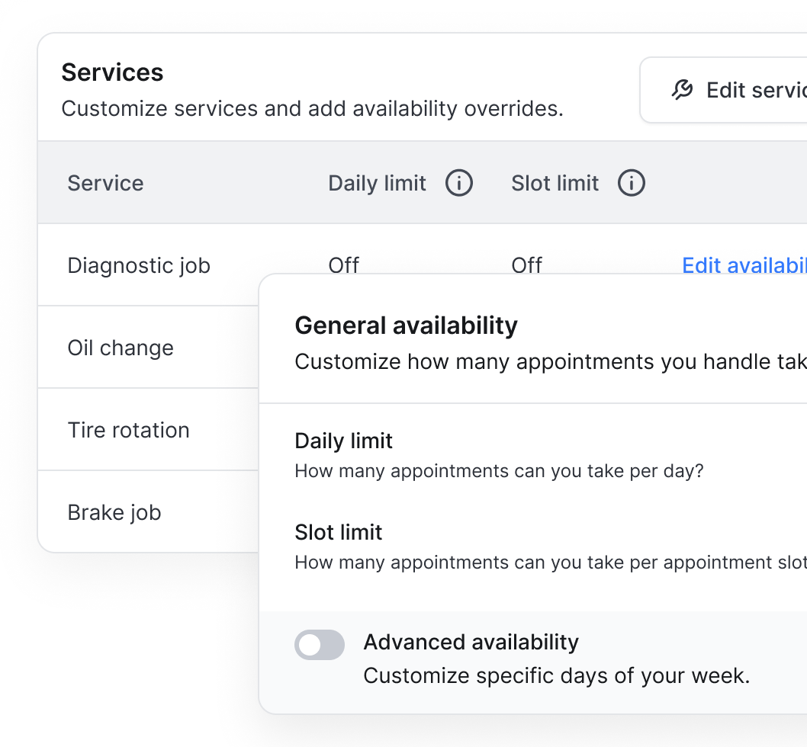807x747 pixels.
Task: Click the wrench icon in Edit services
Action: pyautogui.click(x=682, y=90)
